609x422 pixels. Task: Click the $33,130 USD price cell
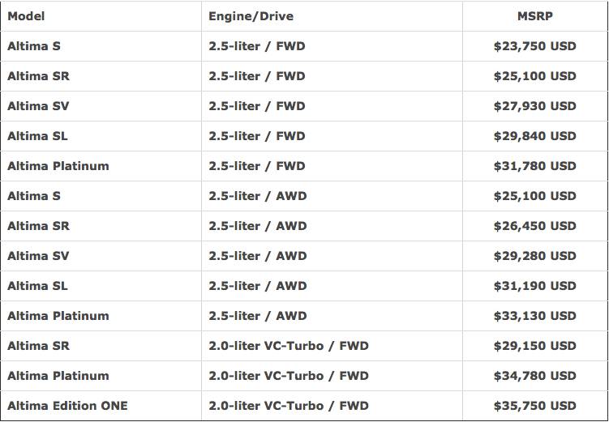click(x=534, y=316)
